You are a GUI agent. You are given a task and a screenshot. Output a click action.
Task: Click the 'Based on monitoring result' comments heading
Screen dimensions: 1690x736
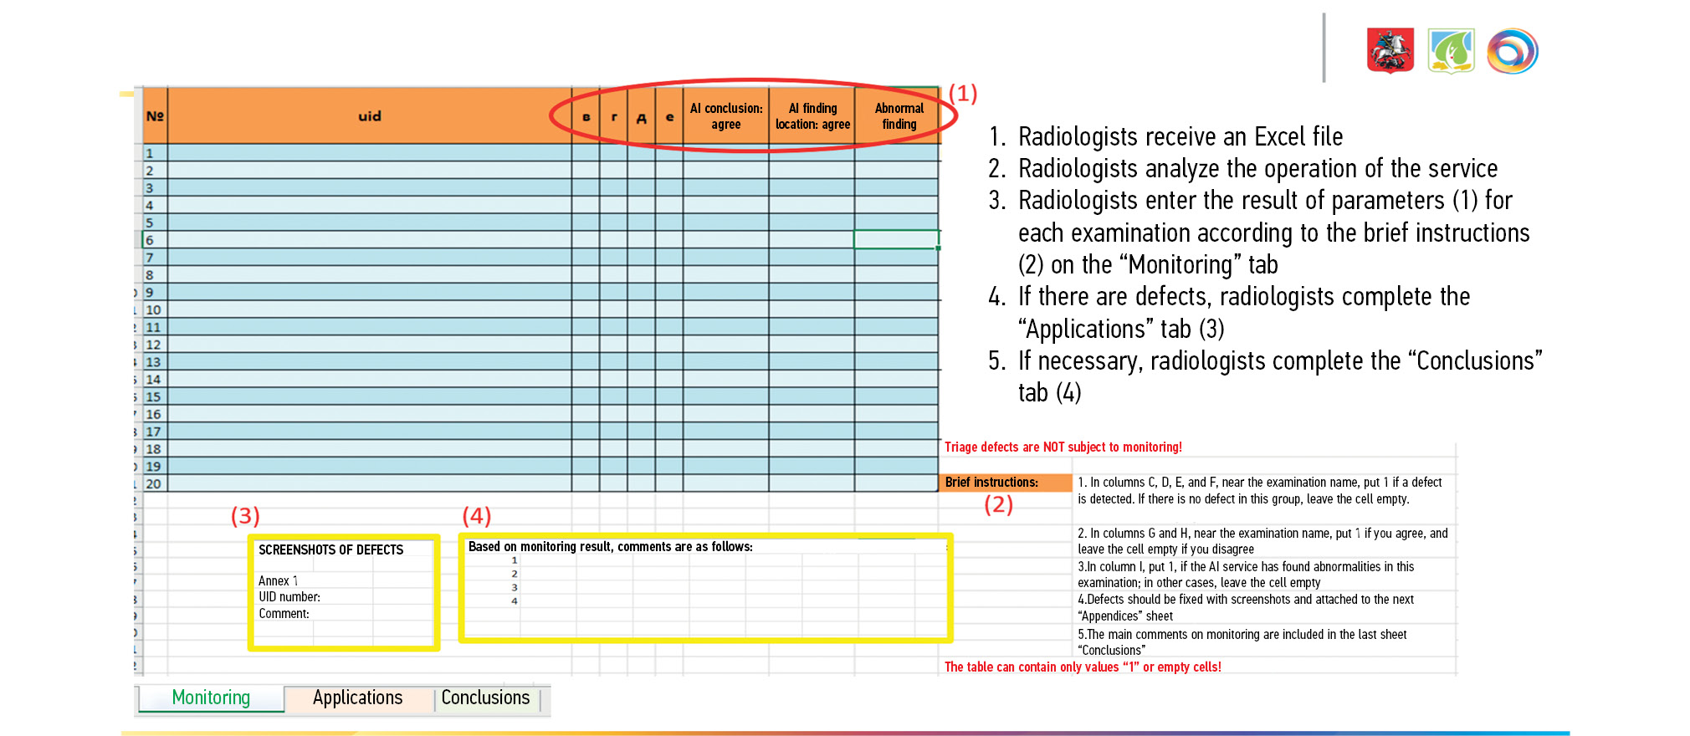click(x=610, y=547)
